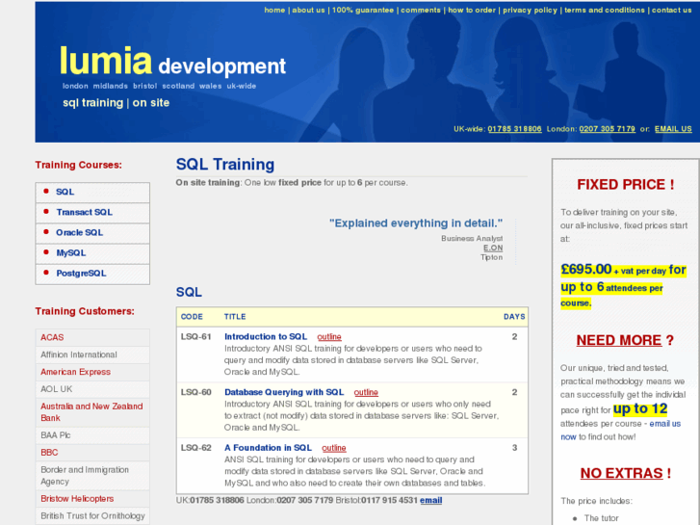Click the LSQ-61 course code

(196, 337)
